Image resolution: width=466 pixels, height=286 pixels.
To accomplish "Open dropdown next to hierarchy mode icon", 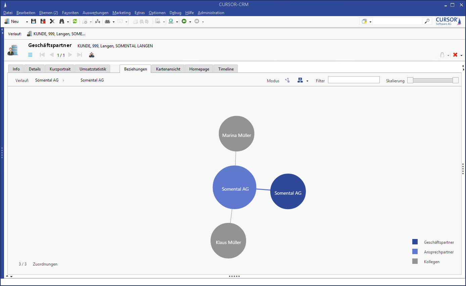I will (307, 81).
